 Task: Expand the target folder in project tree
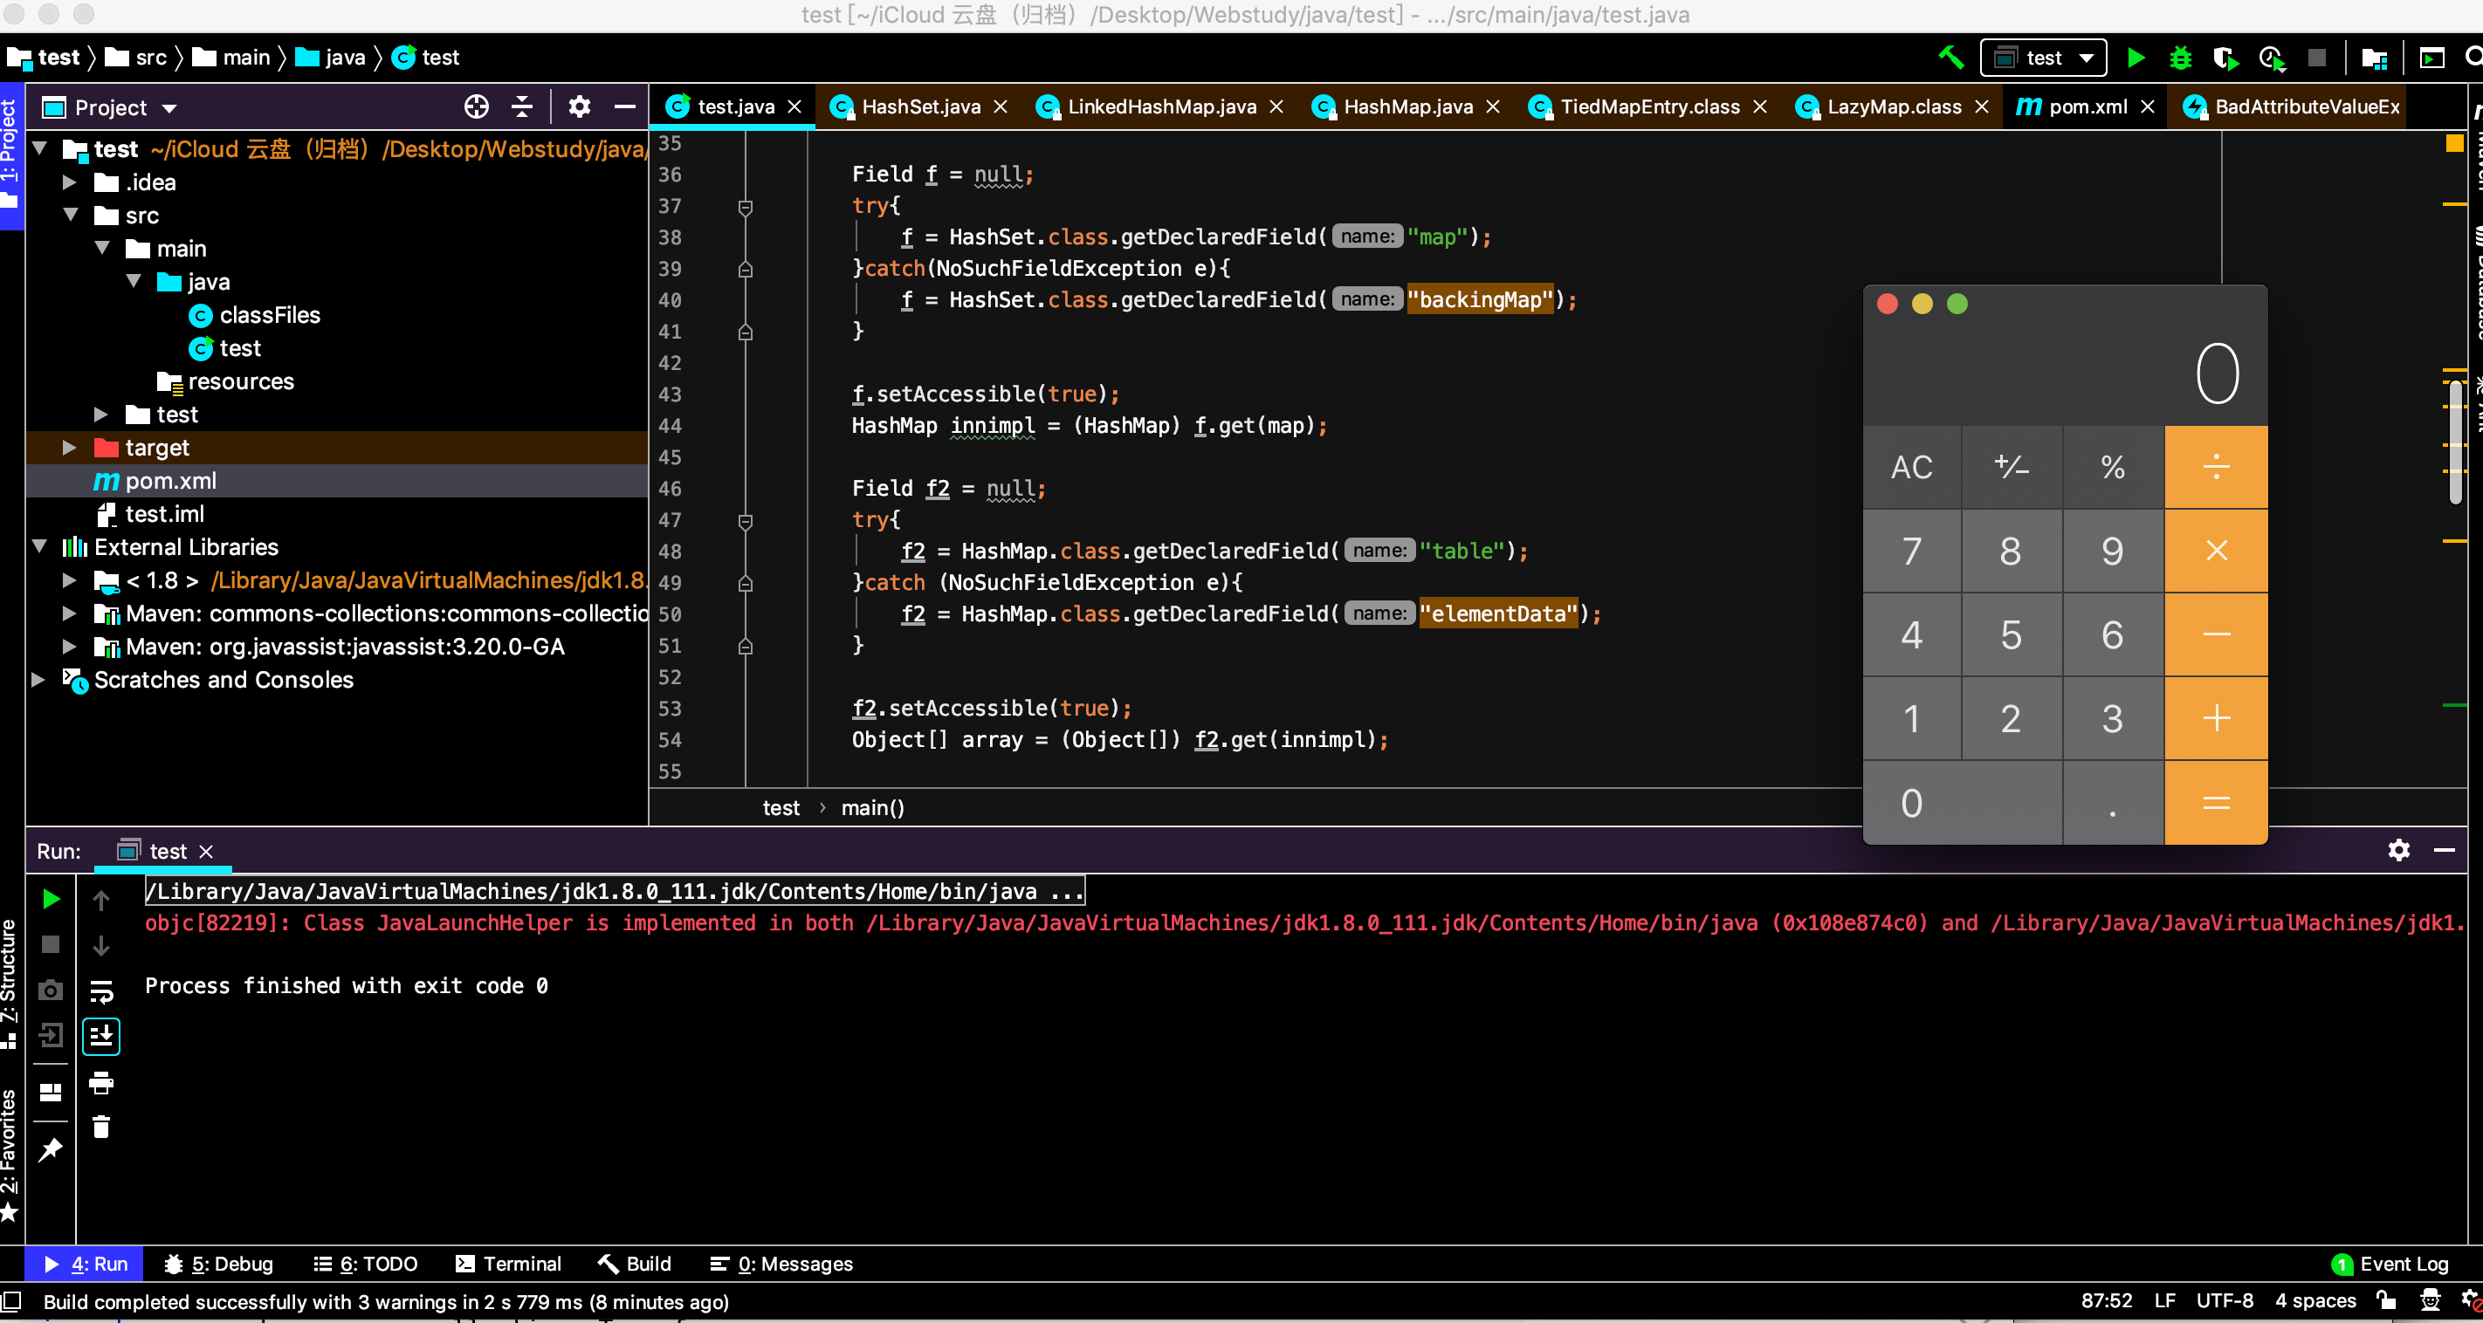coord(68,447)
